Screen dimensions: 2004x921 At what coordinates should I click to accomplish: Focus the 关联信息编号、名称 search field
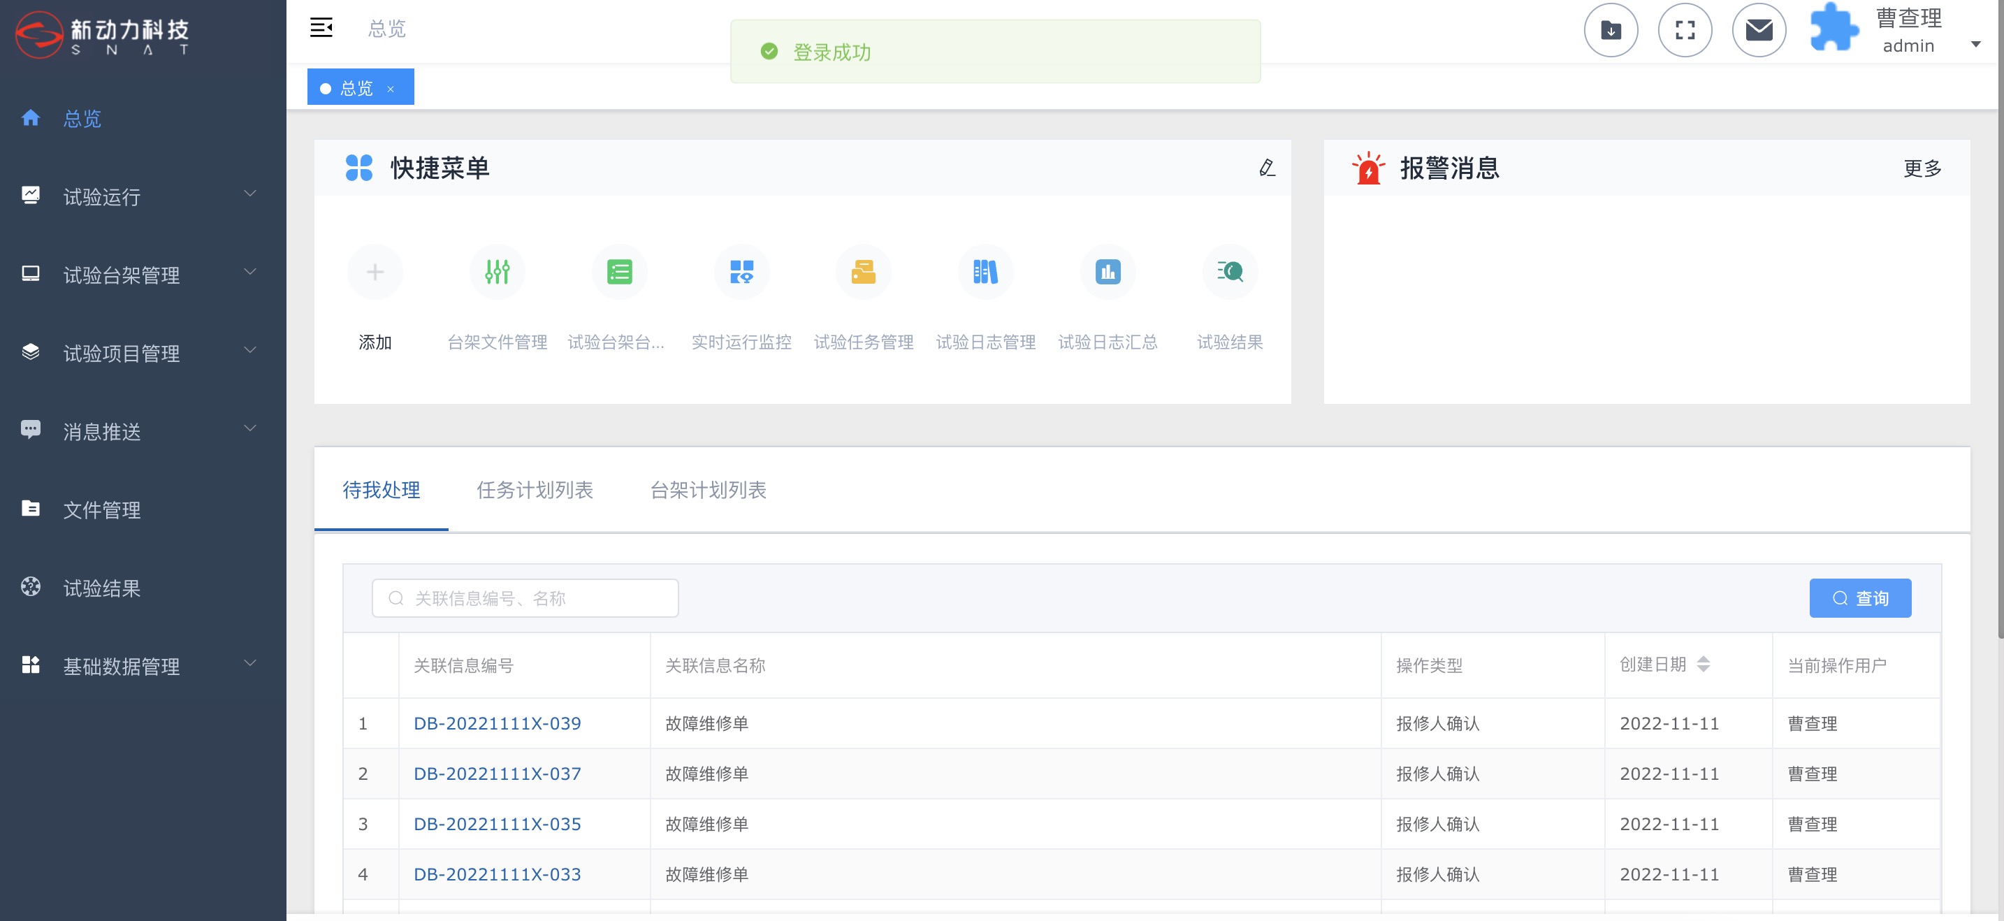525,598
